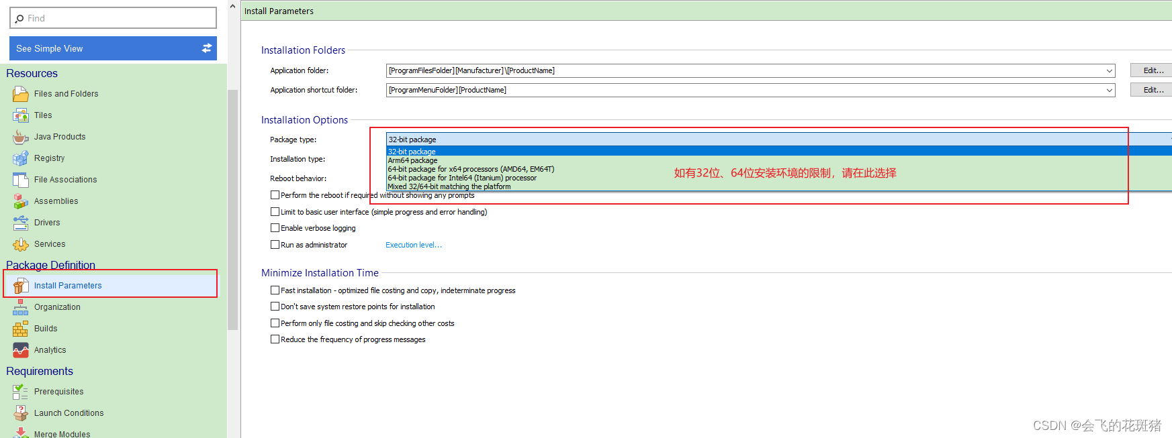Expand Application shortcut folder dropdown arrow

coord(1110,90)
